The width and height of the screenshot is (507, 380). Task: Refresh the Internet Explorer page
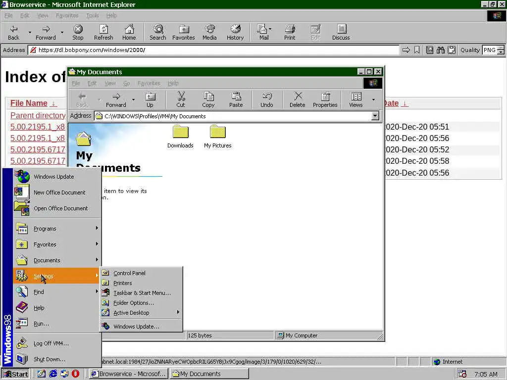[x=103, y=32]
